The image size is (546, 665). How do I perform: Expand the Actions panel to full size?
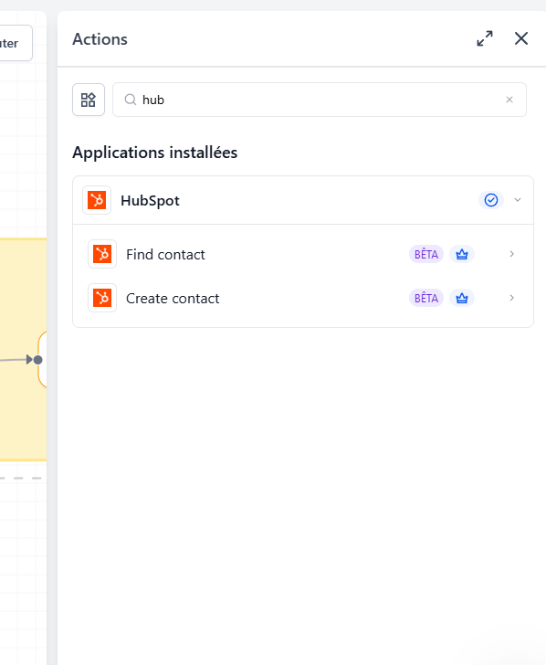point(485,38)
